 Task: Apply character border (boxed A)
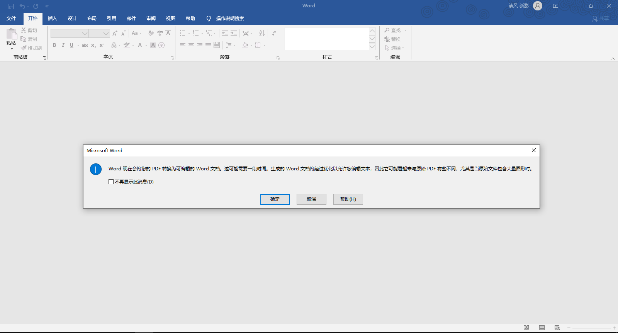click(x=168, y=33)
